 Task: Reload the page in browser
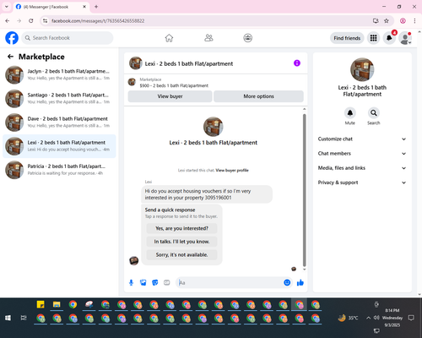tap(31, 21)
